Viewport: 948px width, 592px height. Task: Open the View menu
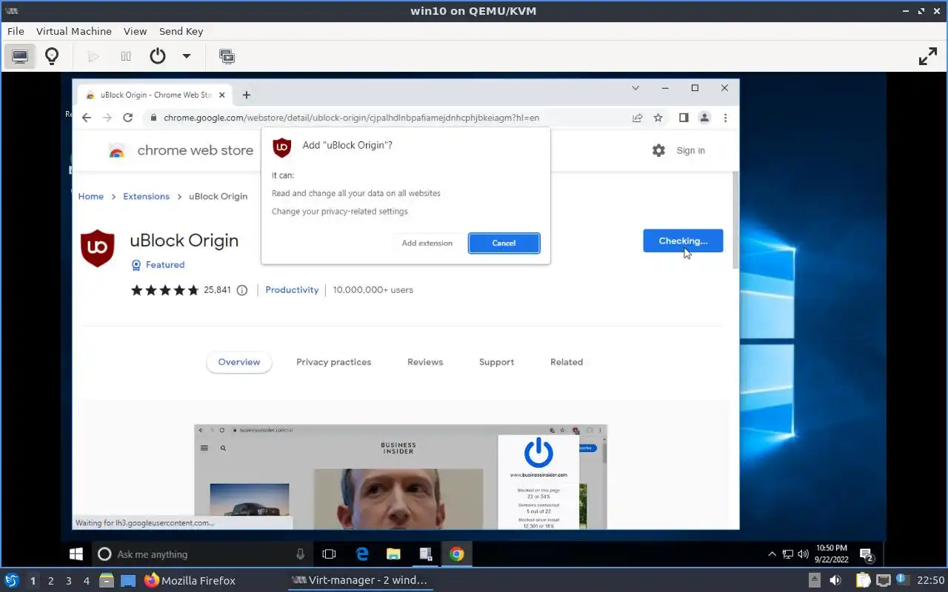click(x=136, y=31)
